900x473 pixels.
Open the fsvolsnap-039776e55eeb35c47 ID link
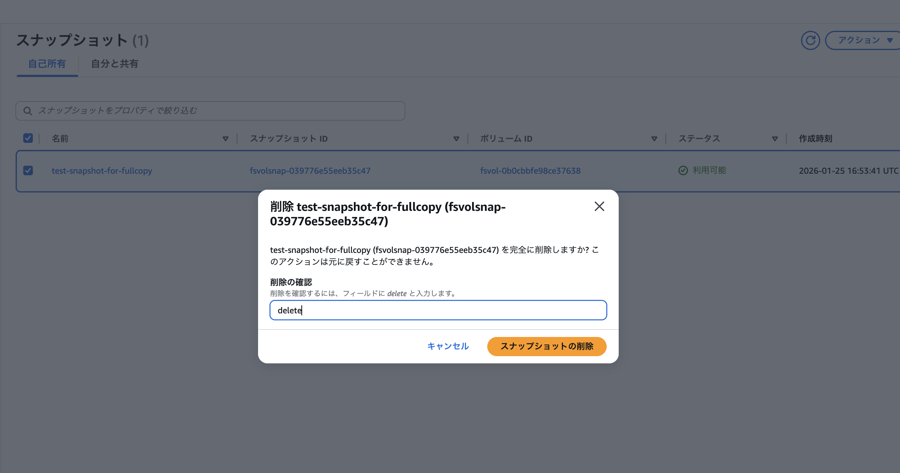pyautogui.click(x=310, y=171)
